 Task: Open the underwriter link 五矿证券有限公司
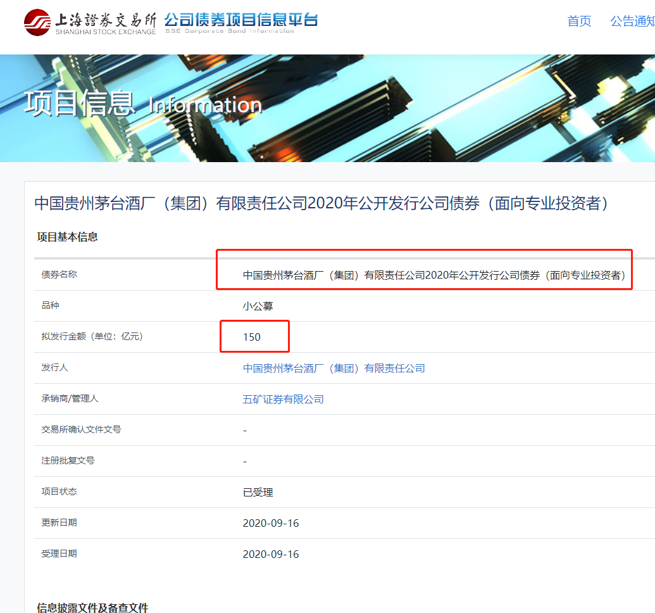coord(283,399)
